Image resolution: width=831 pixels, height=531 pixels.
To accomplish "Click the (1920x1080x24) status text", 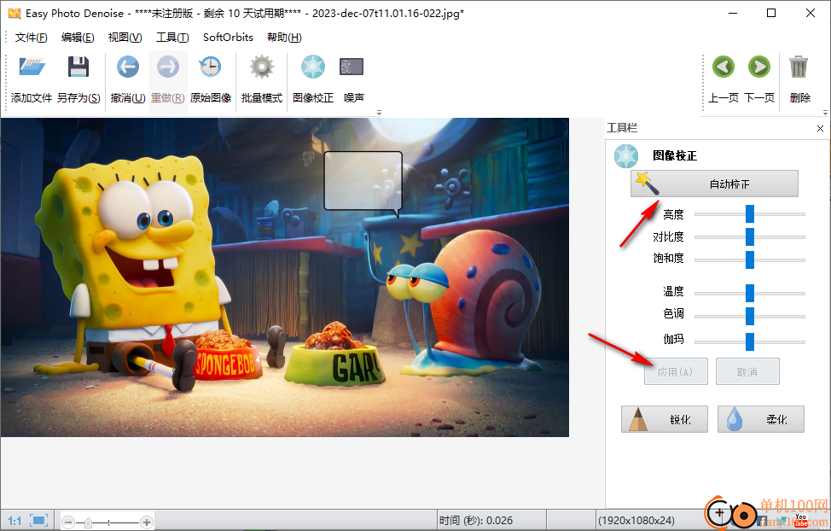I will 636,521.
